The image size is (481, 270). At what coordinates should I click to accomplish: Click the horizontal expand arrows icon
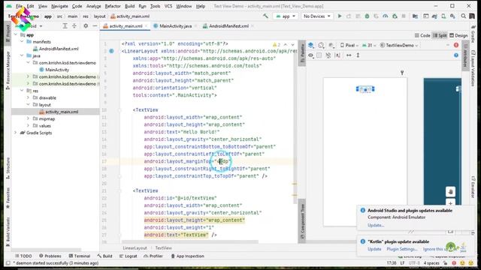click(349, 55)
